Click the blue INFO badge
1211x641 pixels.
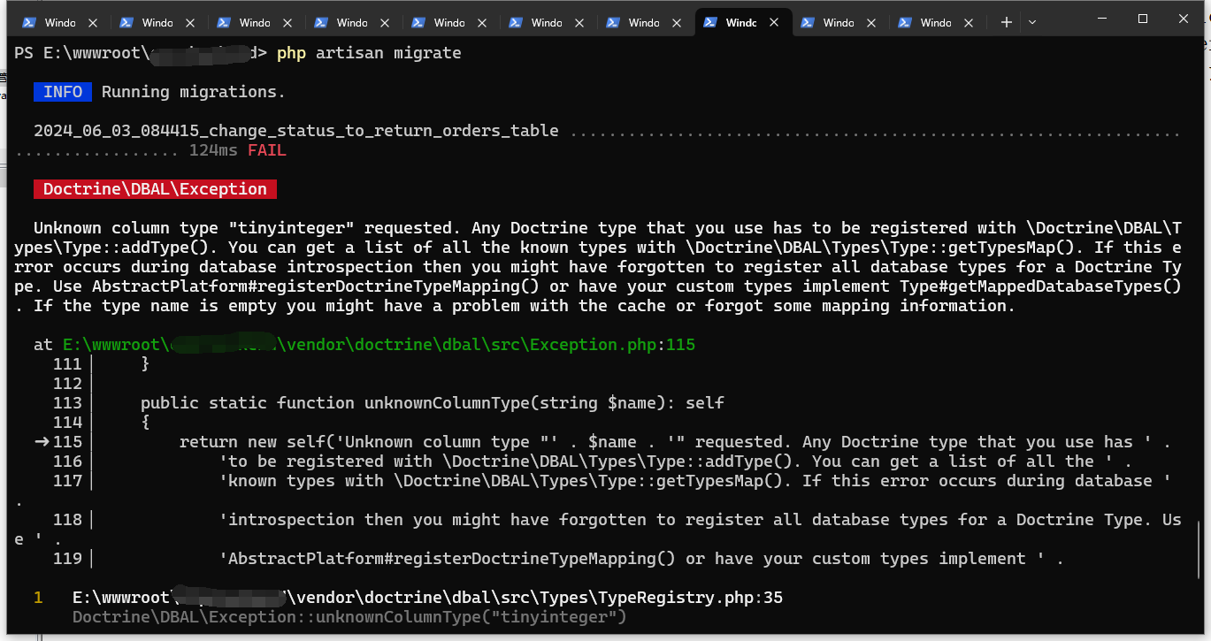(63, 92)
